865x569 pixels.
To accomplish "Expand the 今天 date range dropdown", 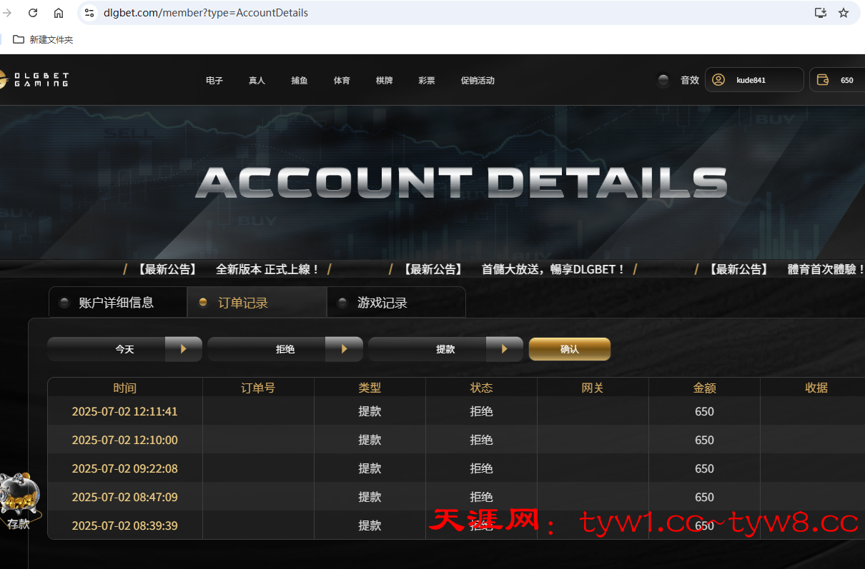I will coord(183,349).
